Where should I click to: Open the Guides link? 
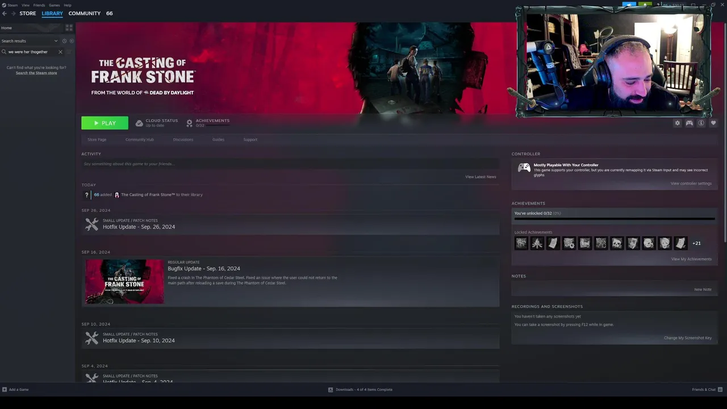click(x=218, y=140)
